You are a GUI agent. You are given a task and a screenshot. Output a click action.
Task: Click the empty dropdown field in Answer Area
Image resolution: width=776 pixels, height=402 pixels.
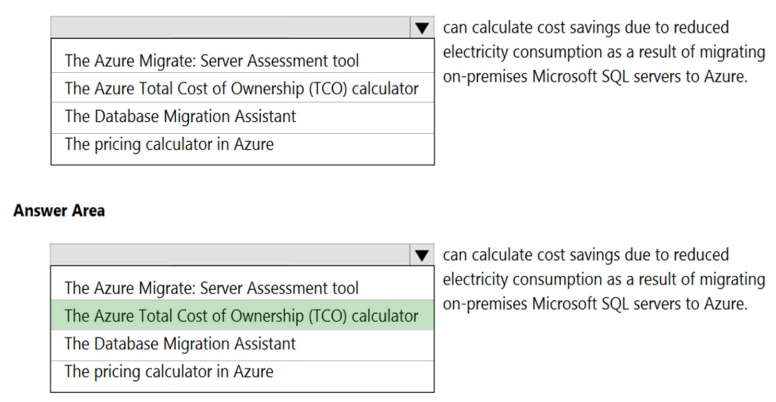pyautogui.click(x=230, y=256)
